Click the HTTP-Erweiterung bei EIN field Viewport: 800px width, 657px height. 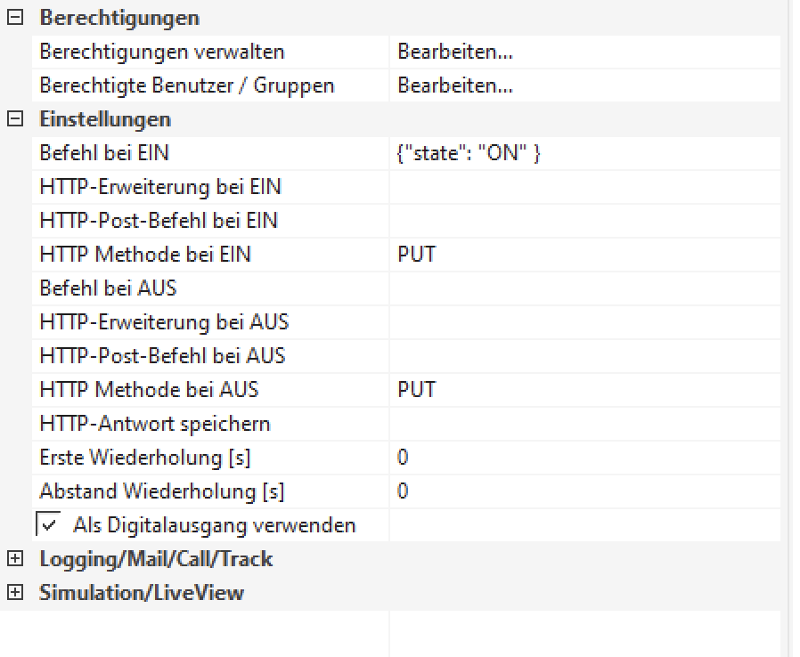coord(584,188)
